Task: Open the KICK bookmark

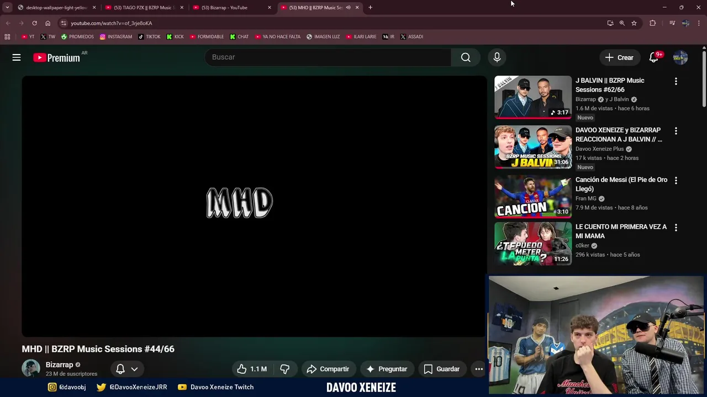Action: [x=176, y=37]
